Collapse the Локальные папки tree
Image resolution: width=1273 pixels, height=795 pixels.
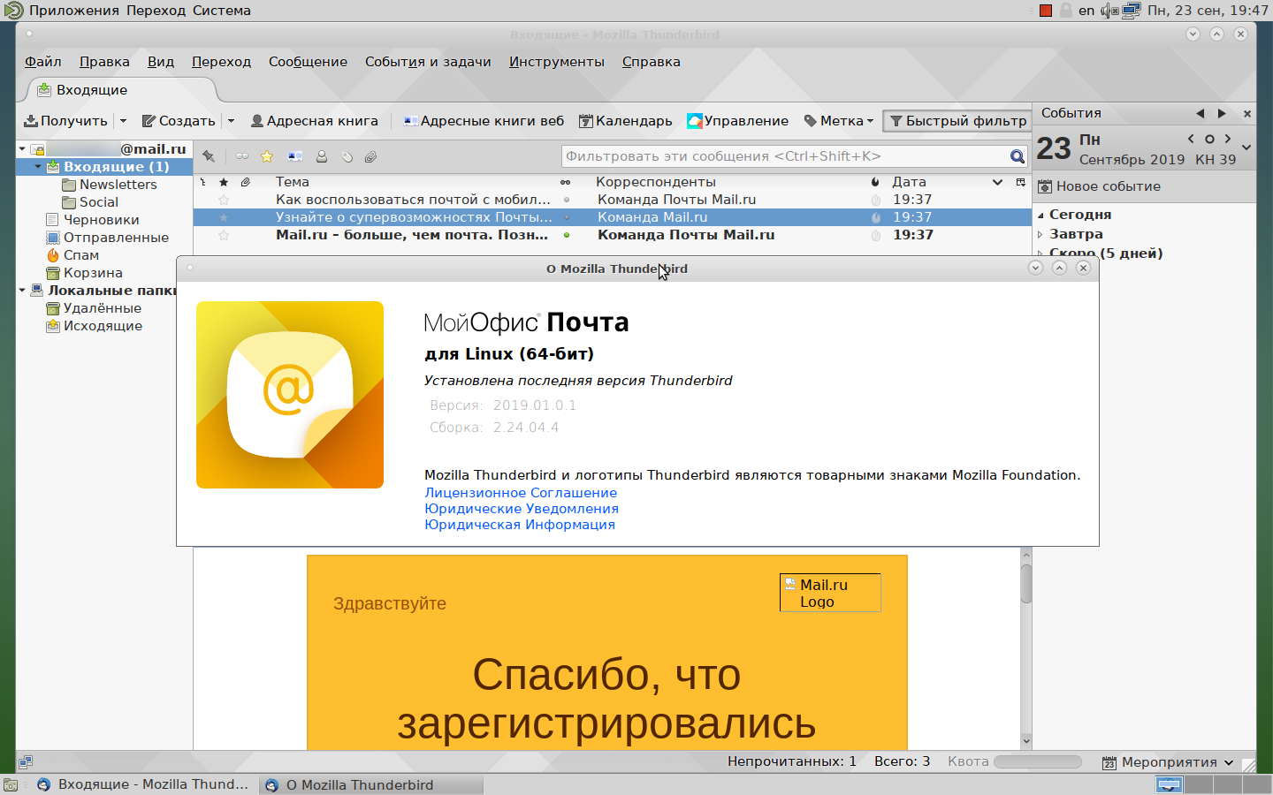tap(22, 291)
